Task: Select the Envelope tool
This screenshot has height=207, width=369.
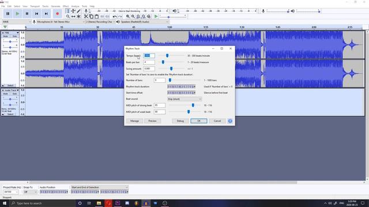Action: tap(73, 11)
